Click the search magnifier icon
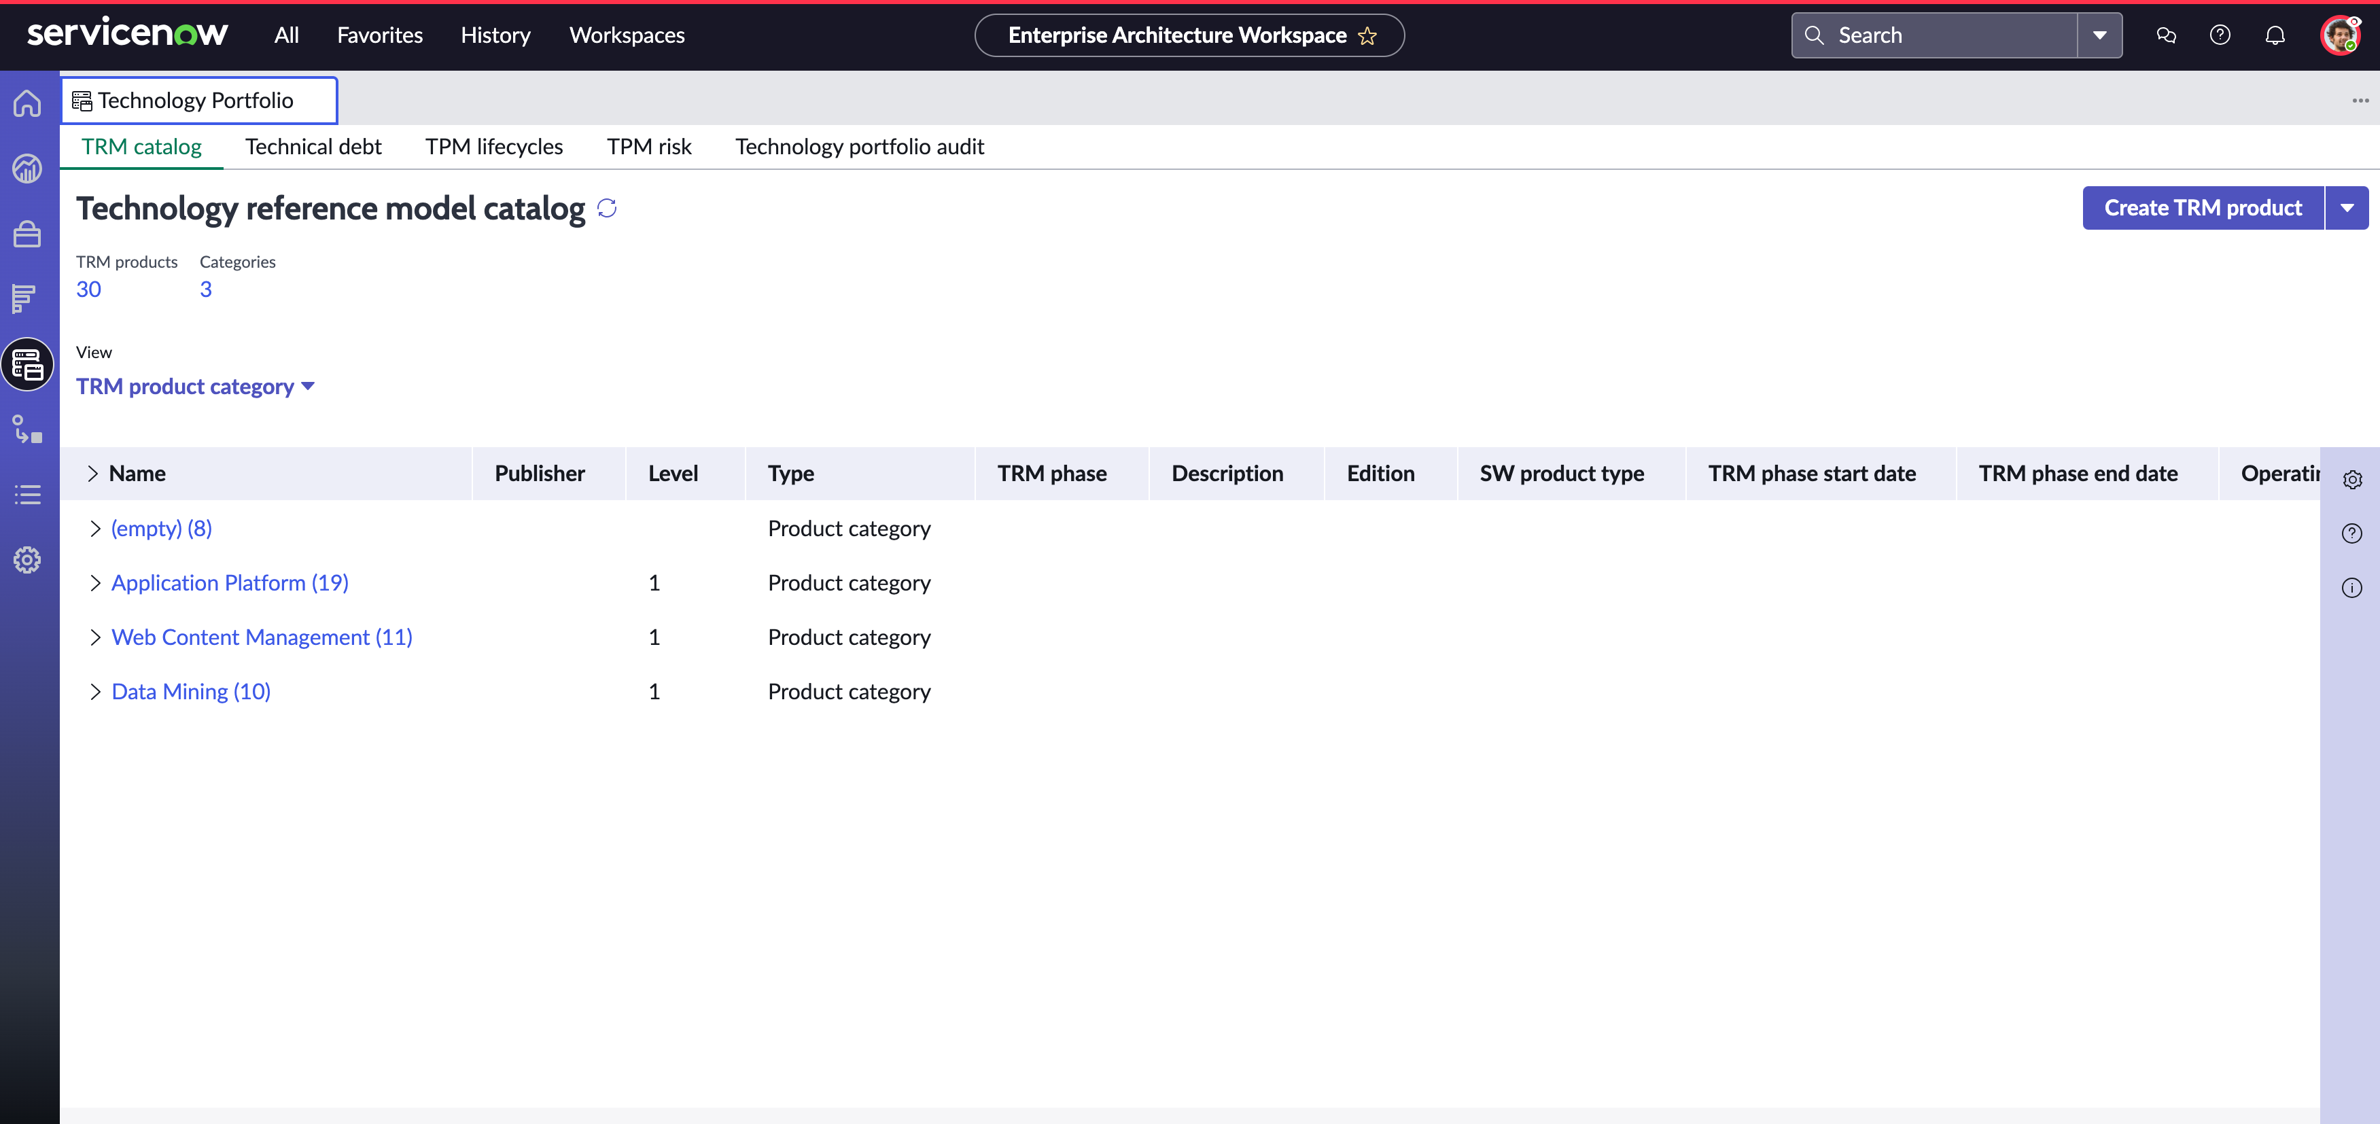This screenshot has height=1124, width=2380. click(1815, 35)
